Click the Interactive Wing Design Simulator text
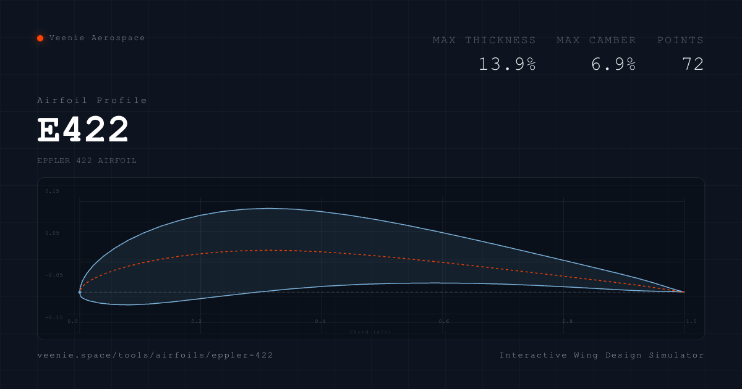Viewport: 742px width, 389px height. pos(602,356)
